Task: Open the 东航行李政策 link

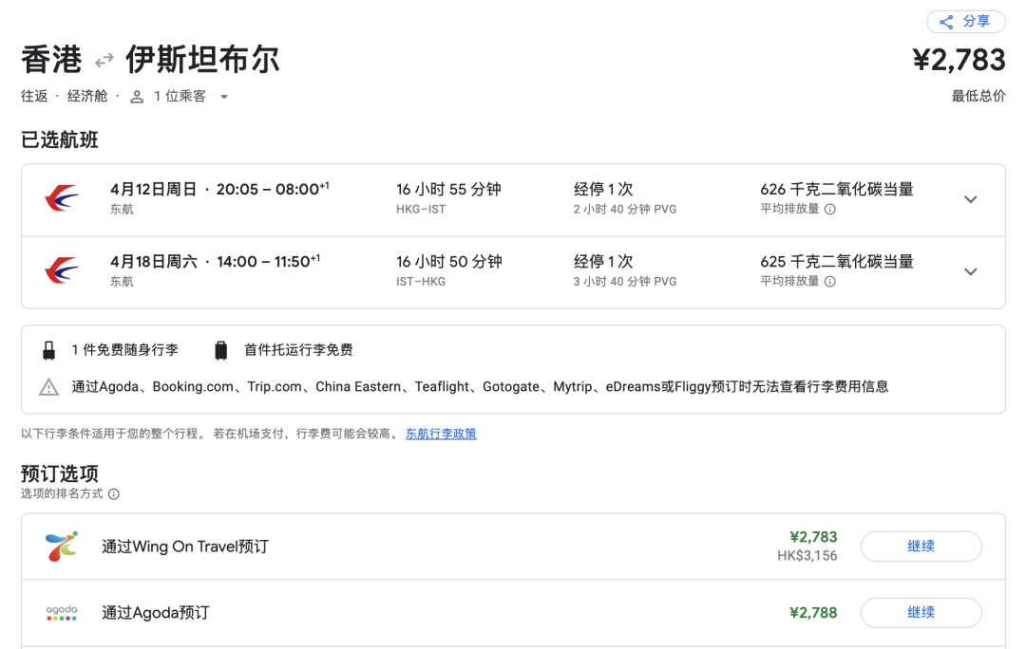Action: [x=441, y=434]
